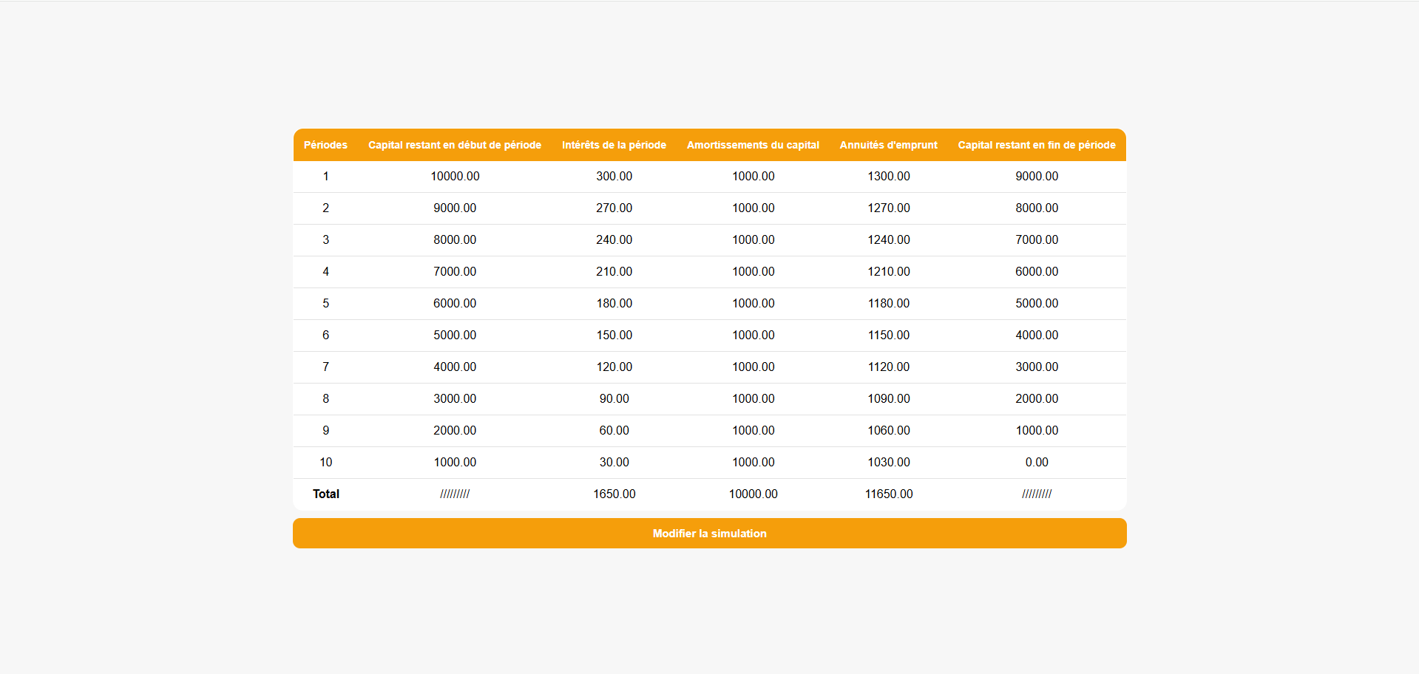
Task: Click Capital restant en fin de période header
Action: (x=1036, y=145)
